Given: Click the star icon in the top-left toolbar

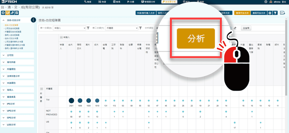Looking at the screenshot, I should point(3,13).
